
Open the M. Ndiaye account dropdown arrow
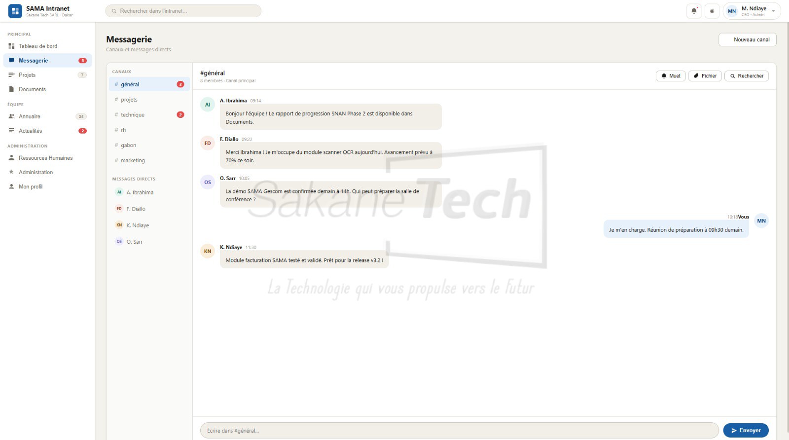click(773, 11)
